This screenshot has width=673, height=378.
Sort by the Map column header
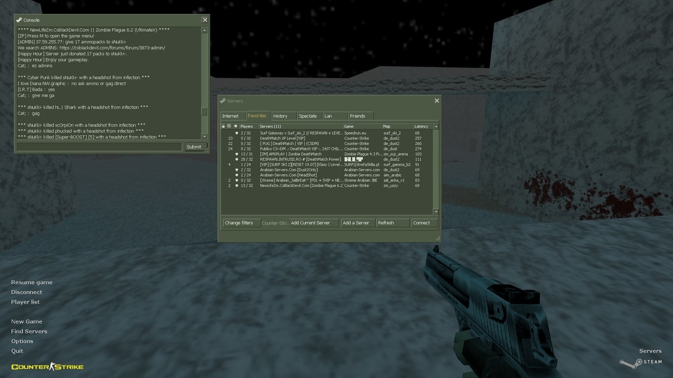click(398, 127)
